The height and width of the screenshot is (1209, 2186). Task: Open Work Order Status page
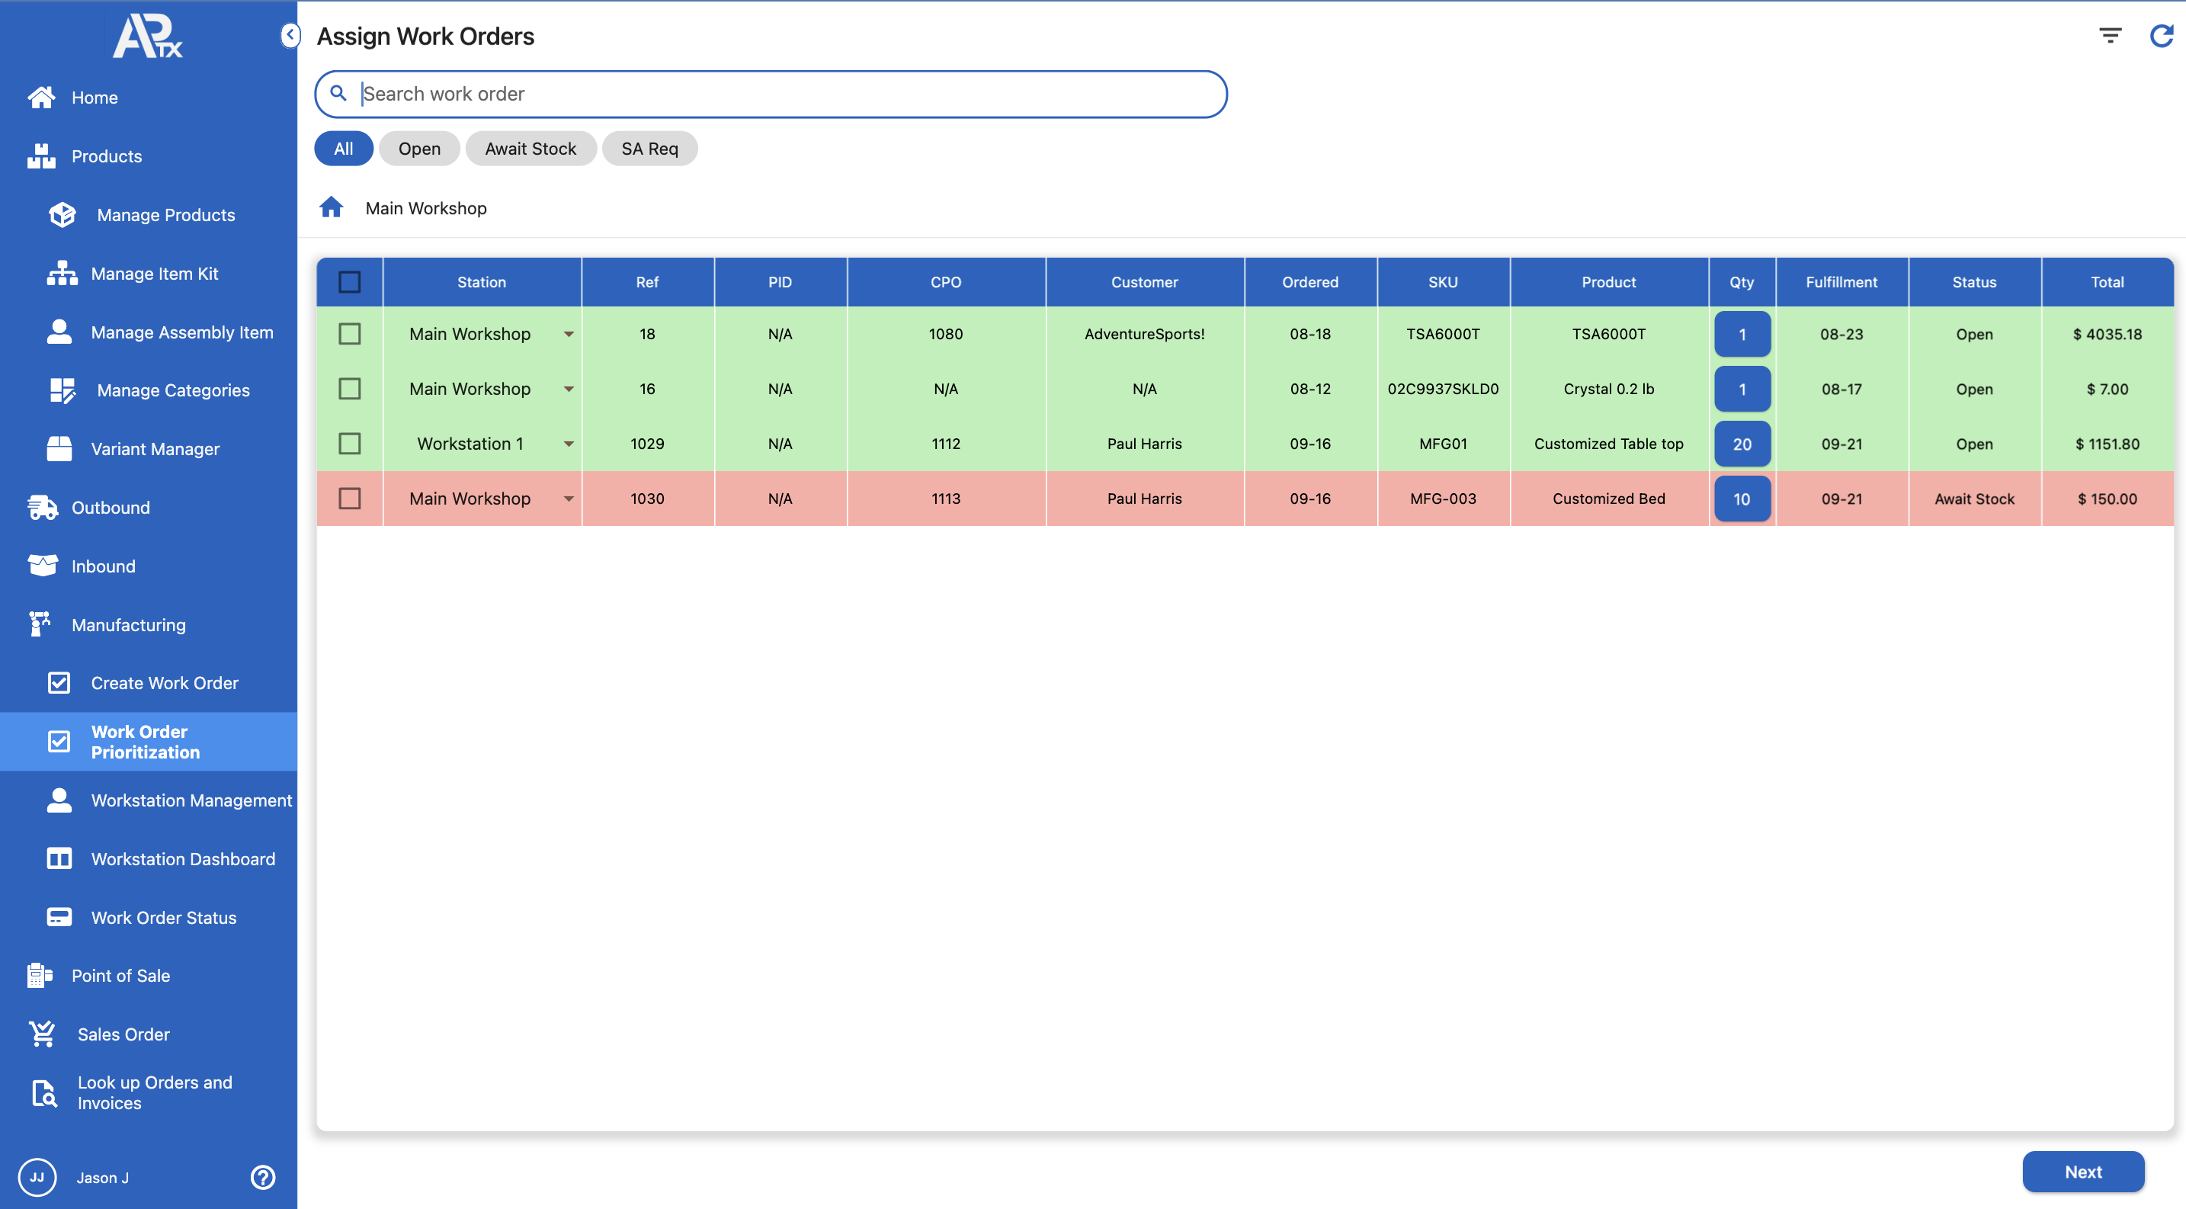163,917
